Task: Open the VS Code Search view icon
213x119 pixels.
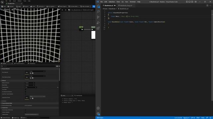Action: coord(98,12)
